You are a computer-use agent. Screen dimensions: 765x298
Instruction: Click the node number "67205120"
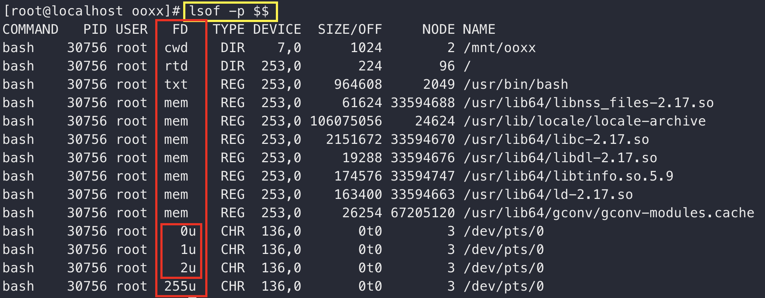pos(423,213)
